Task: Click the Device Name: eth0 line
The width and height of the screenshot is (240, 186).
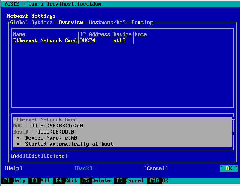Action: point(47,138)
